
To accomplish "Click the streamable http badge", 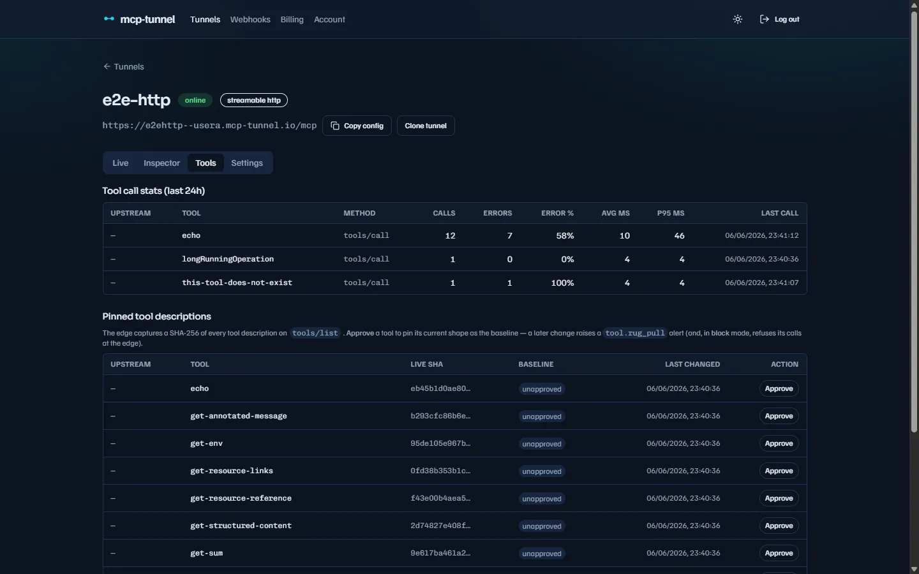I will (x=254, y=100).
